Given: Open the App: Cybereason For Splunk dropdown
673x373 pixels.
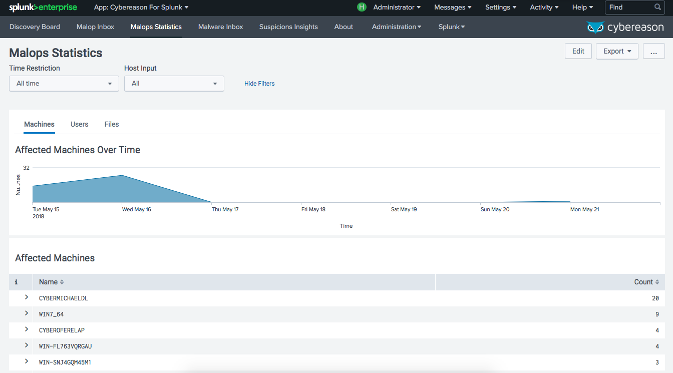Looking at the screenshot, I should 141,8.
